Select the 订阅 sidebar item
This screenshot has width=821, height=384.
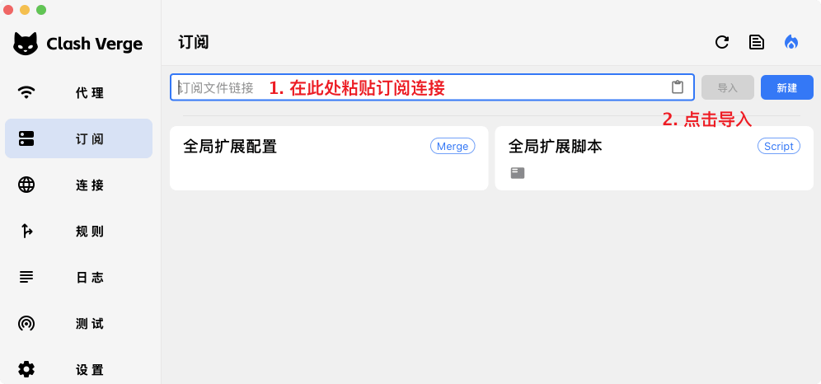point(78,138)
